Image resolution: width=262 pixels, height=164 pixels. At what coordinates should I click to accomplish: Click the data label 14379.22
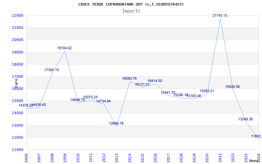pos(26,105)
